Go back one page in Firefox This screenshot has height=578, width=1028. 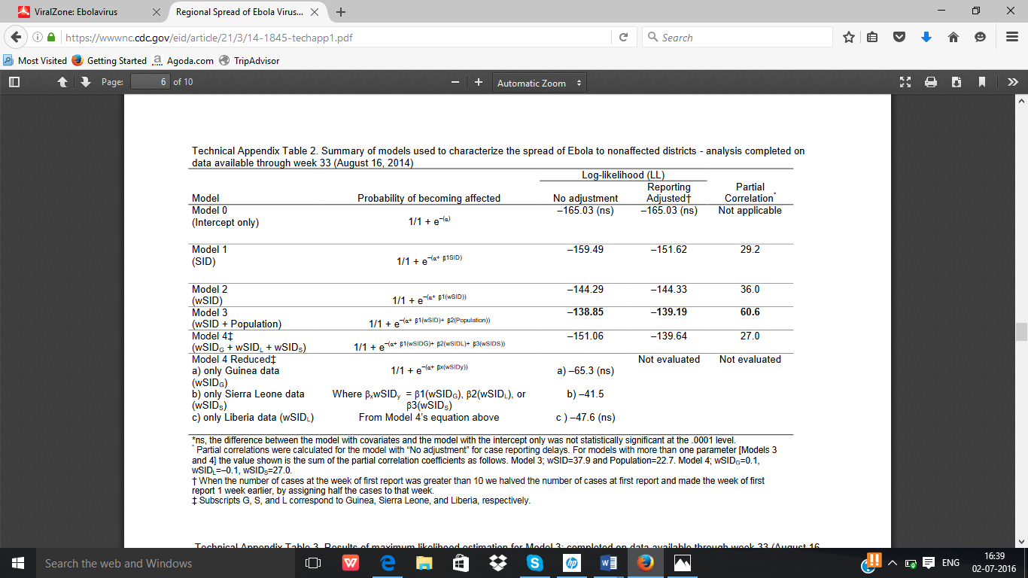point(17,37)
